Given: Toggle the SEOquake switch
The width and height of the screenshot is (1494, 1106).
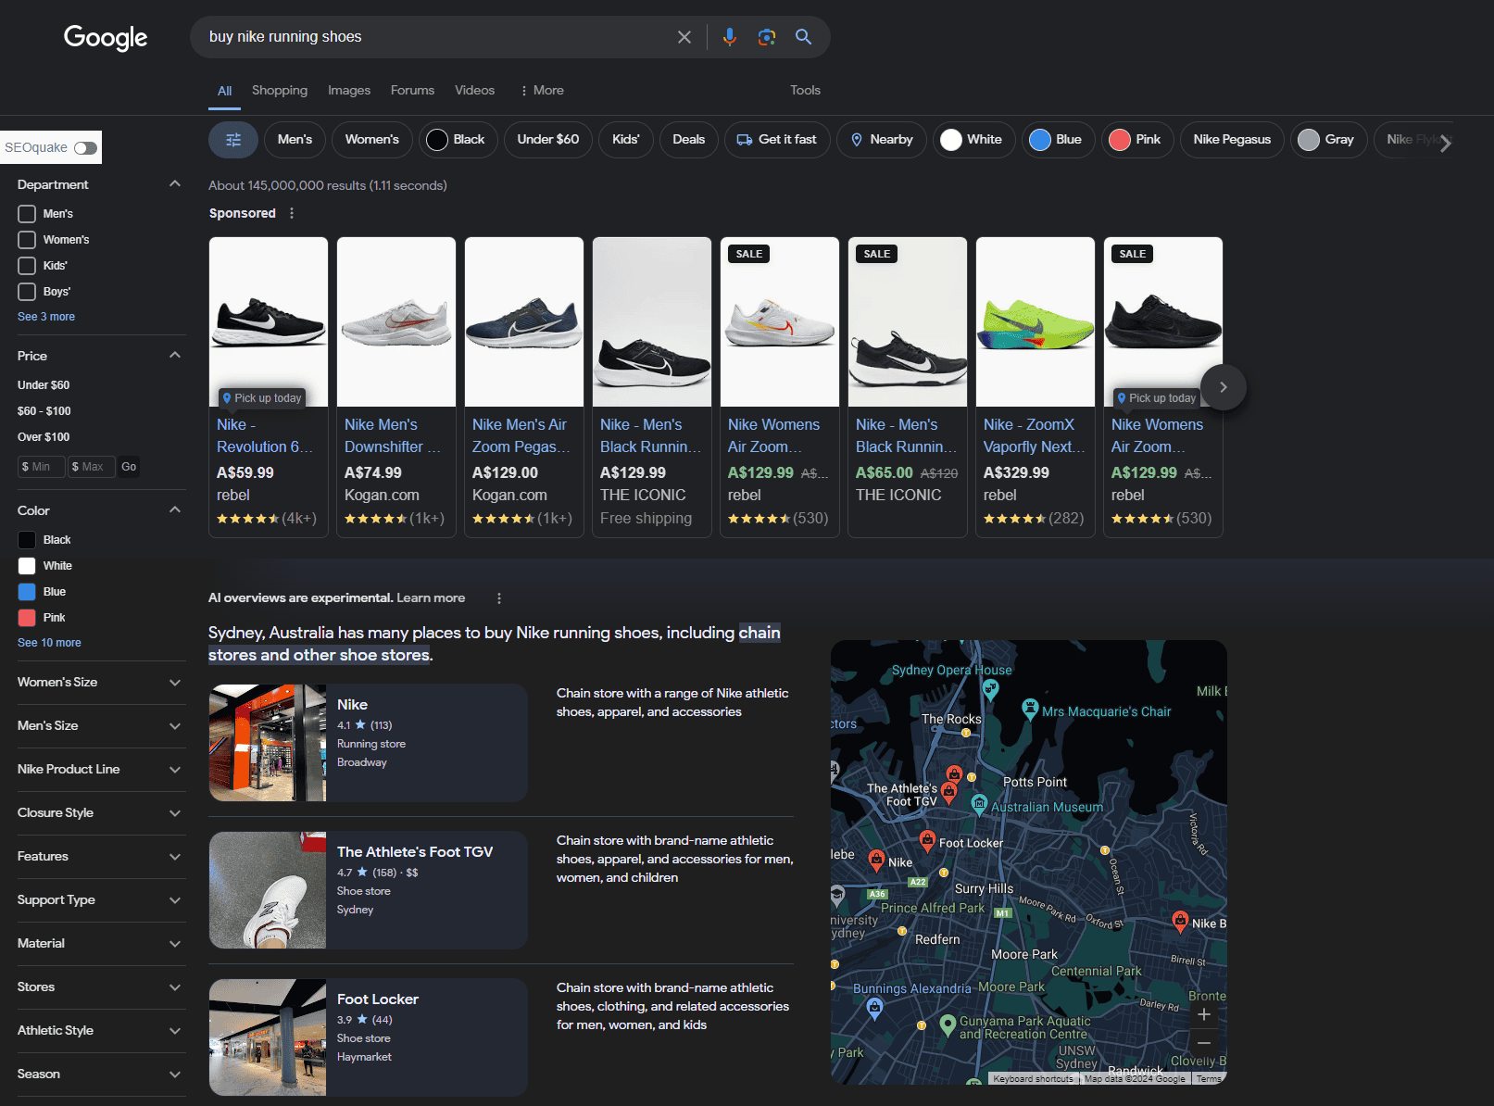Looking at the screenshot, I should 85,148.
